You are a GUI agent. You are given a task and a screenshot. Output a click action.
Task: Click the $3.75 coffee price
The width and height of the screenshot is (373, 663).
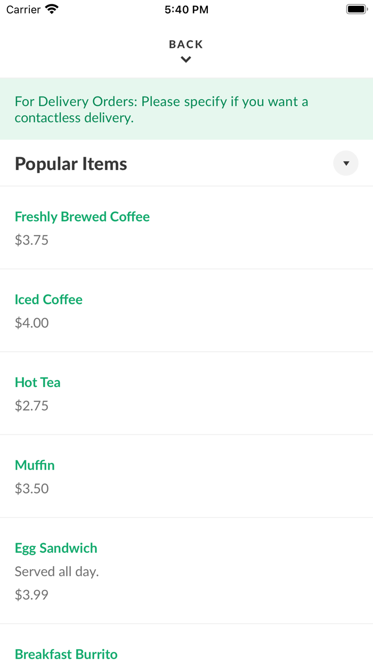(x=31, y=240)
